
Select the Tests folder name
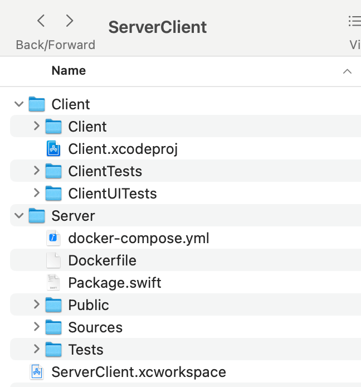(x=86, y=350)
